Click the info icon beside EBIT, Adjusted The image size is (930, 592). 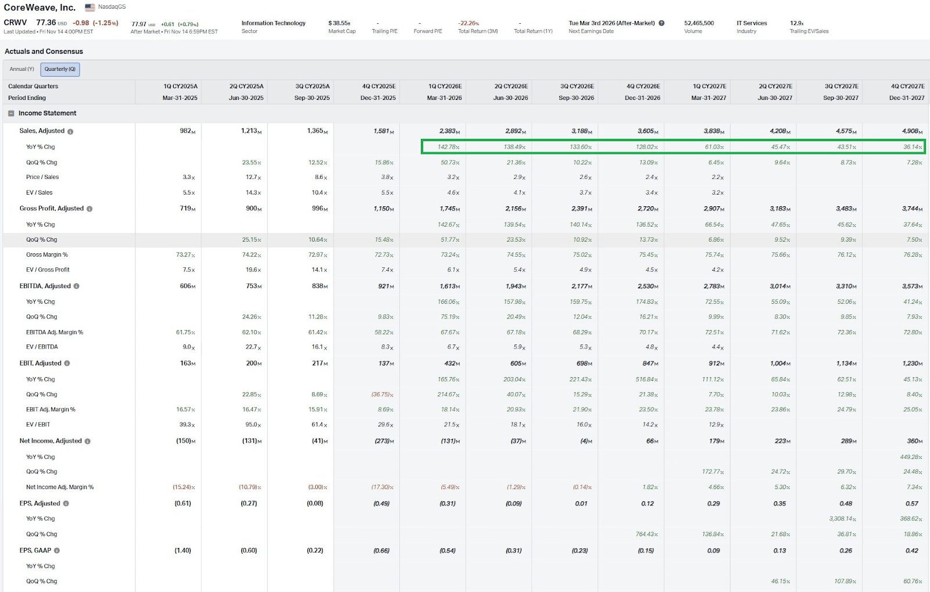tap(67, 364)
